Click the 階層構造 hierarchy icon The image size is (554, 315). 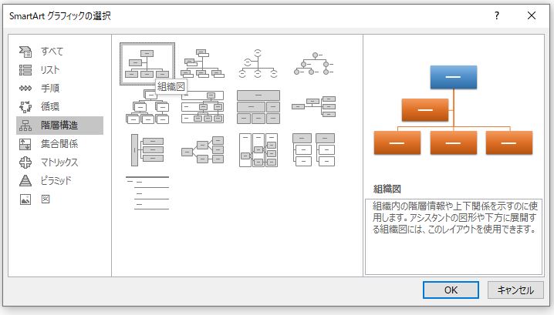click(x=25, y=126)
